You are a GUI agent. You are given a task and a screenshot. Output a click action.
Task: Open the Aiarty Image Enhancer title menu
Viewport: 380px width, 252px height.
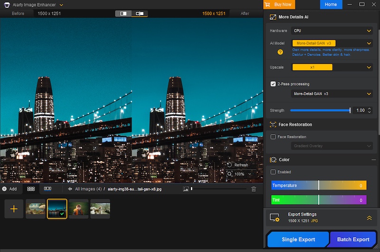62,4
